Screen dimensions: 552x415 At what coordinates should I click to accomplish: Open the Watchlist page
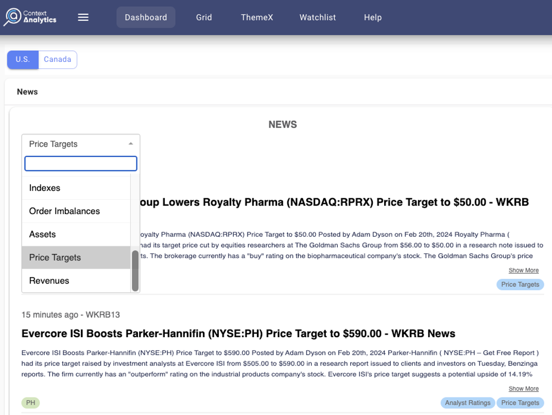317,18
